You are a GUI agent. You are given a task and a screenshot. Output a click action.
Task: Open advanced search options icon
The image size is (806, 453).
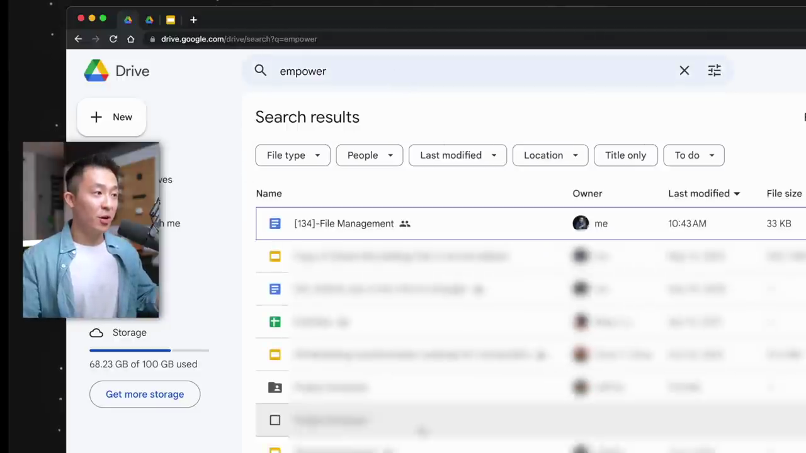click(714, 71)
